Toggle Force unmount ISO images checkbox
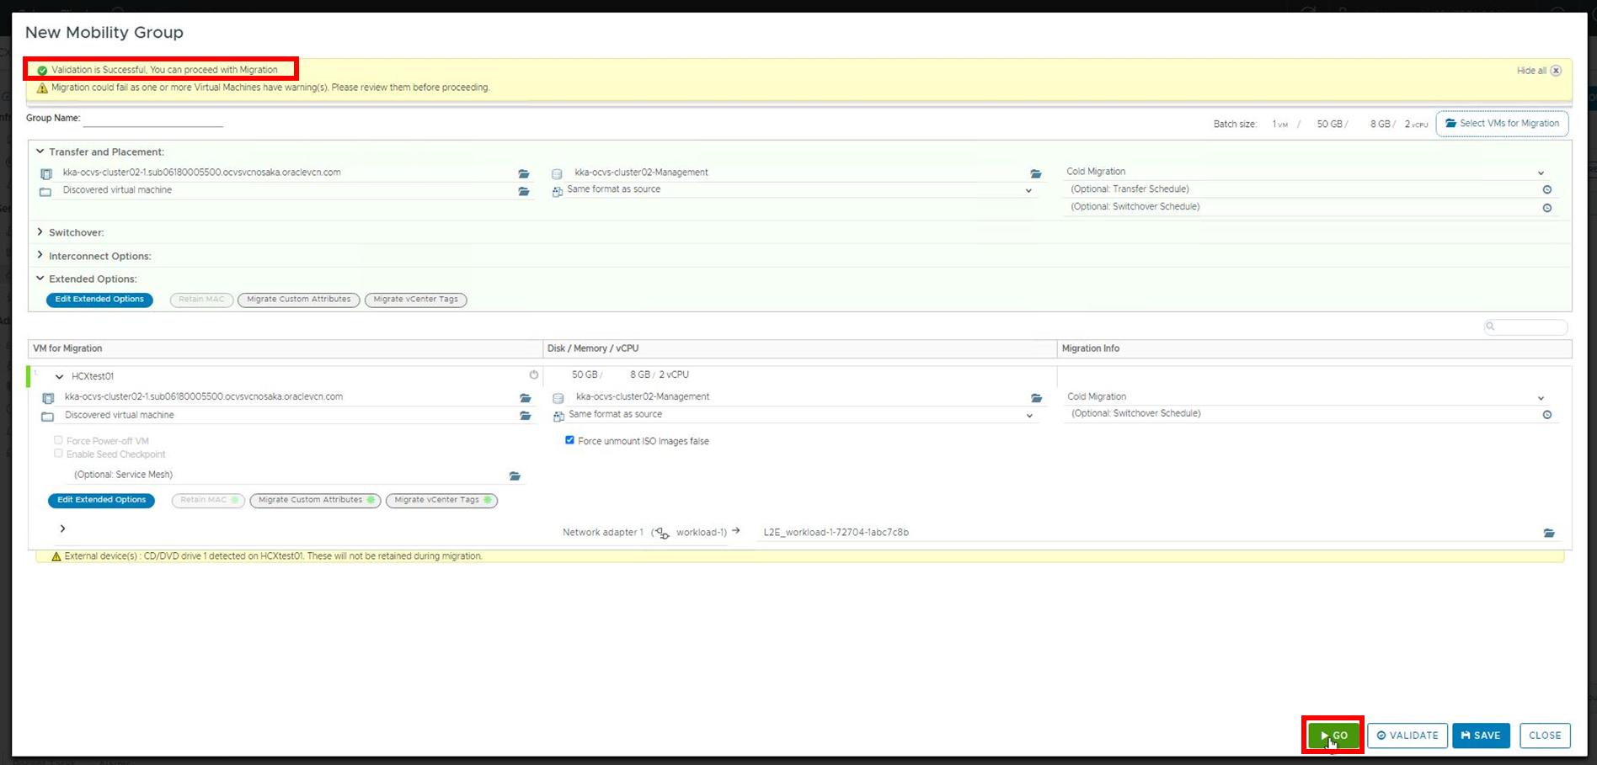This screenshot has width=1597, height=765. coord(569,440)
